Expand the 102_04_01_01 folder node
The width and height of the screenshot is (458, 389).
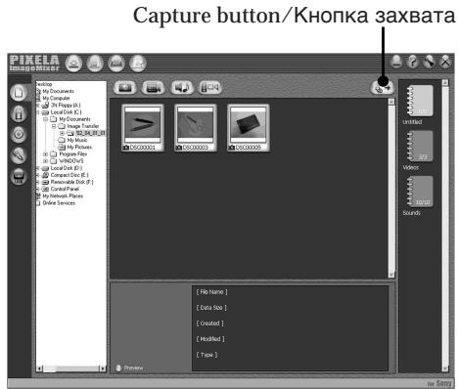(x=62, y=133)
